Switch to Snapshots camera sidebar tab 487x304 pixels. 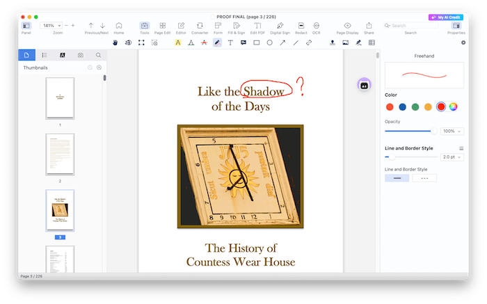(81, 55)
